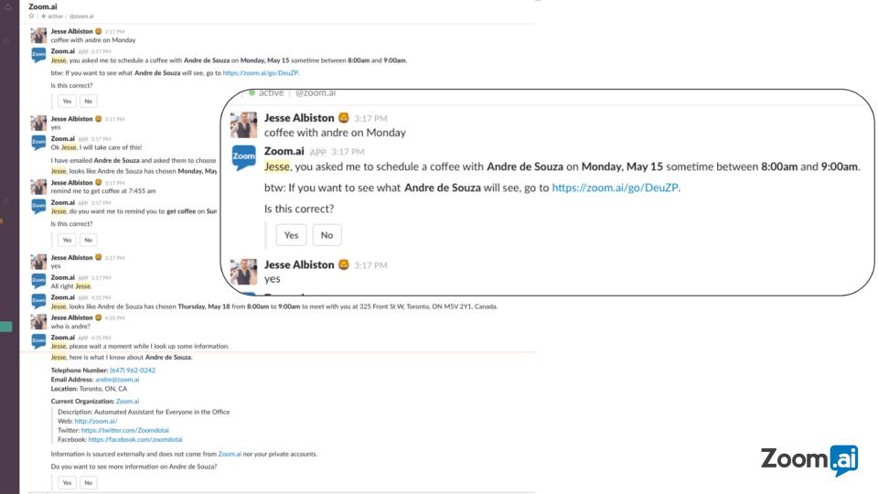Select the highlighted teal item in the left sidebar
The image size is (878, 494).
[x=6, y=327]
